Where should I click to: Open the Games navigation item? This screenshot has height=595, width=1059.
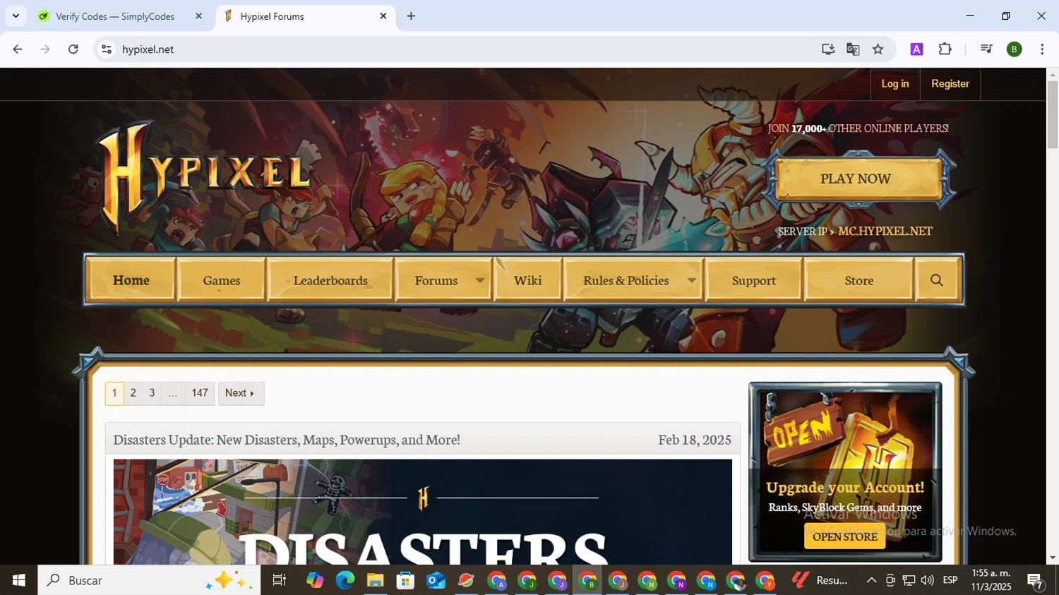pos(222,280)
